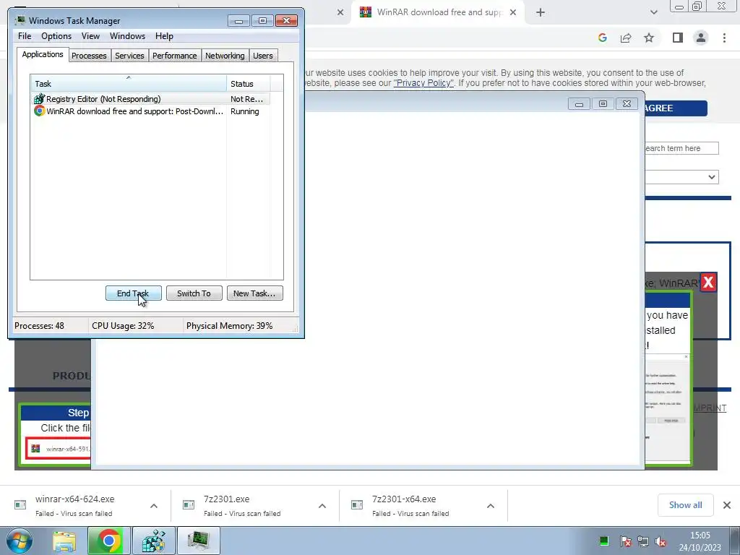Maximize the blank unresponsive window

[603, 104]
